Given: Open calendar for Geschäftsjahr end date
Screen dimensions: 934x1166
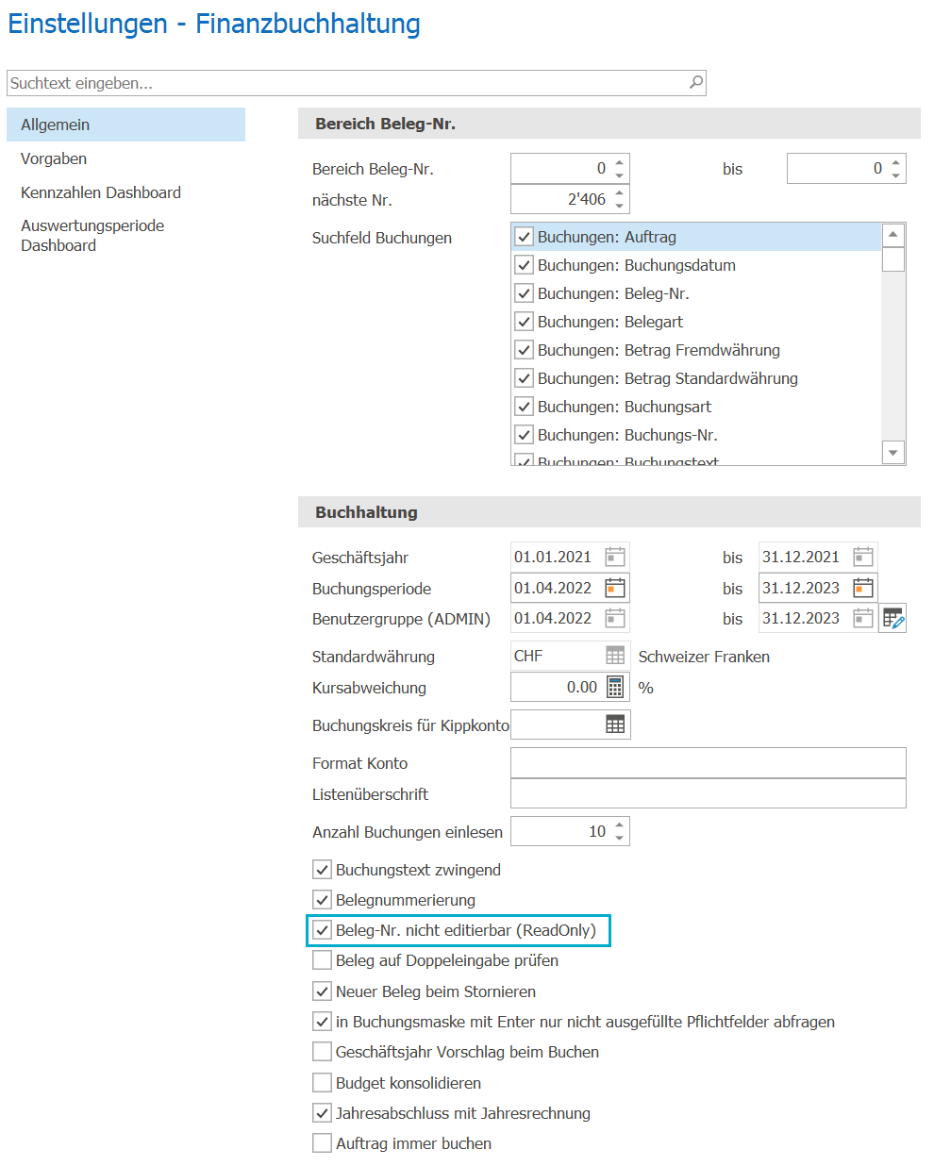Looking at the screenshot, I should 863,557.
